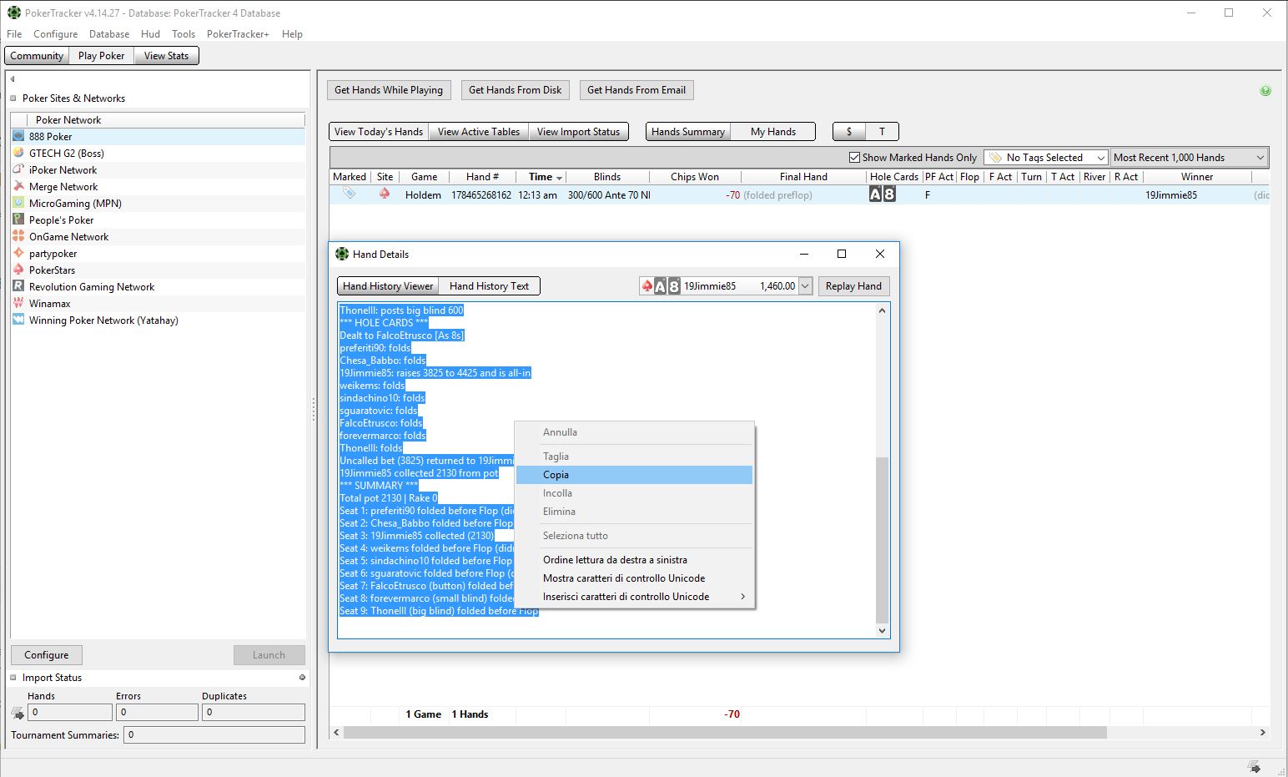Click the MicroGaming (MPN) icon
1288x777 pixels.
click(18, 203)
